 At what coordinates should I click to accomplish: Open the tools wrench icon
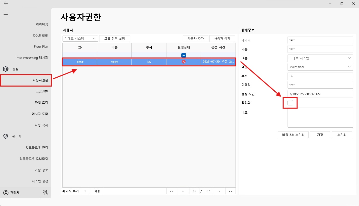click(x=45, y=193)
